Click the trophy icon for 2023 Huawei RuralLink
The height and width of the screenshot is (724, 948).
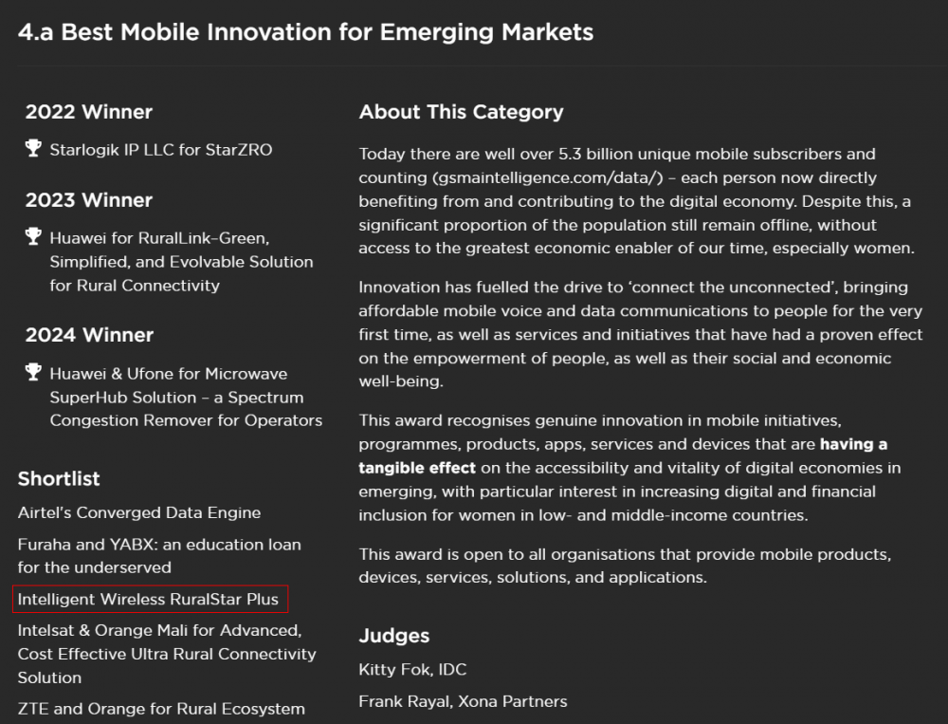click(x=33, y=236)
